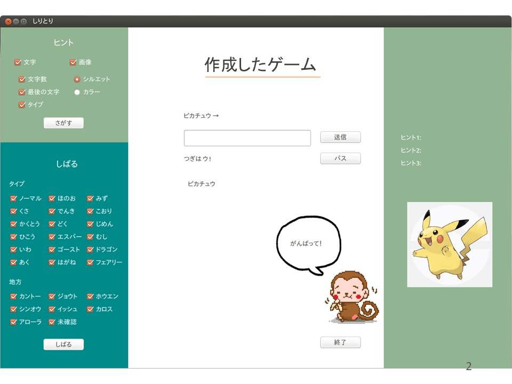Uncheck the カントー region checkbox
Image resolution: width=512 pixels, height=384 pixels.
13,296
